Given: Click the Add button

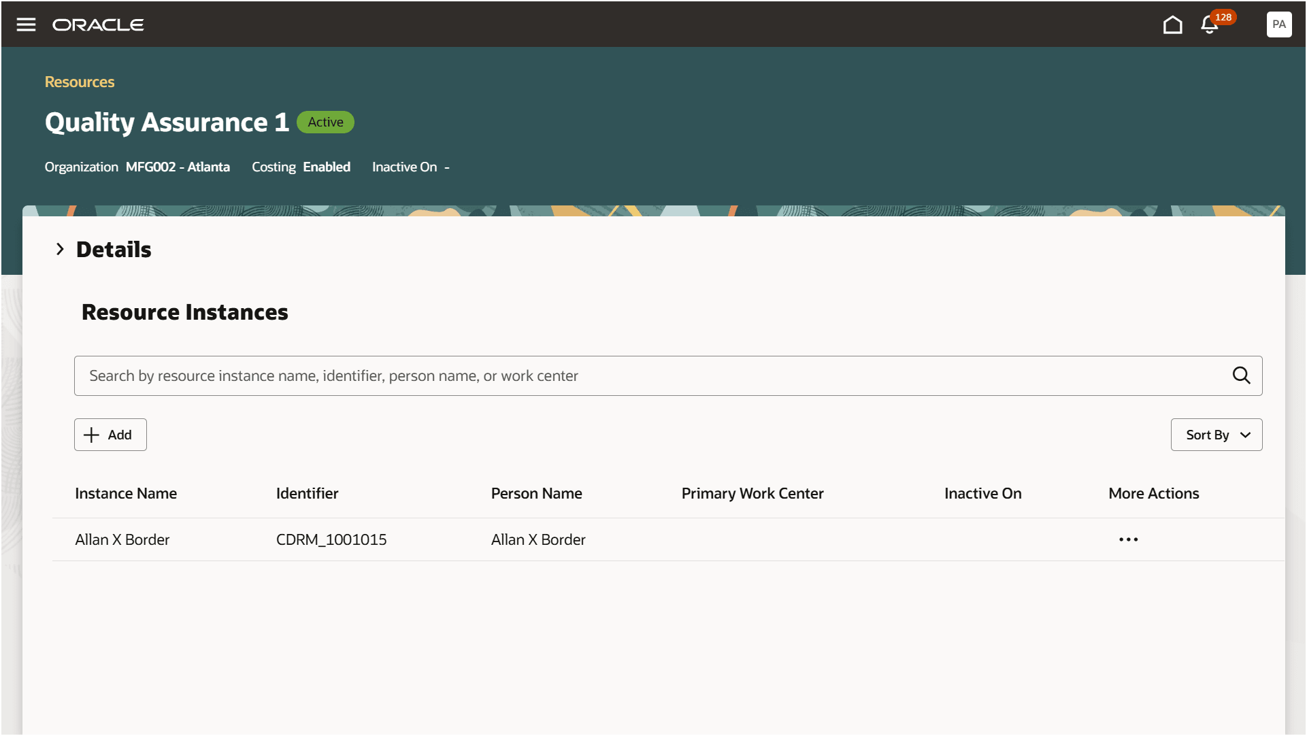Looking at the screenshot, I should pos(110,435).
